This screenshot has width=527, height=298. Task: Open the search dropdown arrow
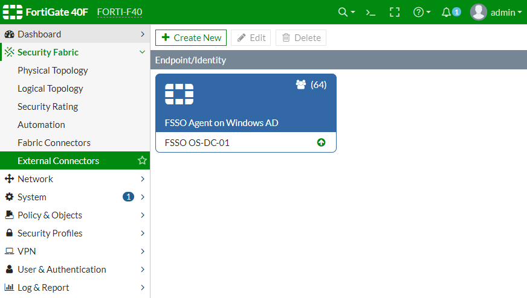click(x=352, y=13)
